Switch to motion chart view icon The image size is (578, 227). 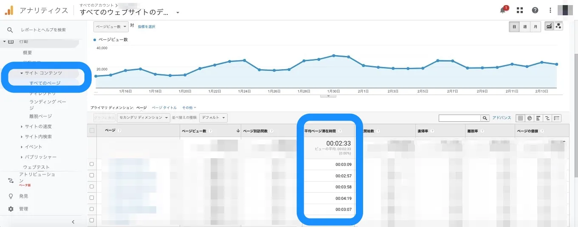pyautogui.click(x=558, y=26)
